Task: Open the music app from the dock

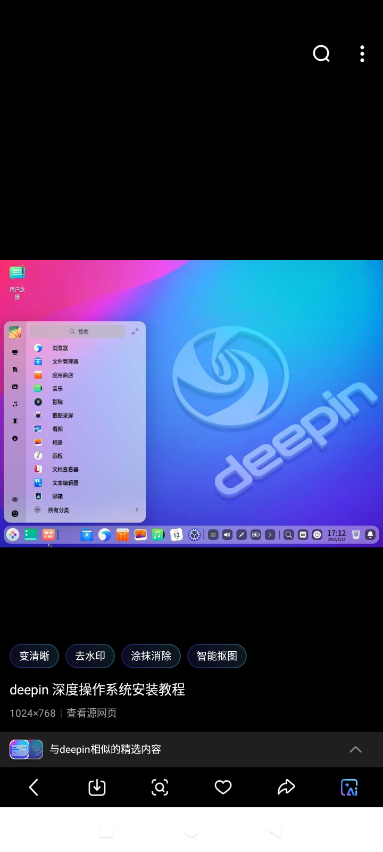Action: (x=158, y=535)
